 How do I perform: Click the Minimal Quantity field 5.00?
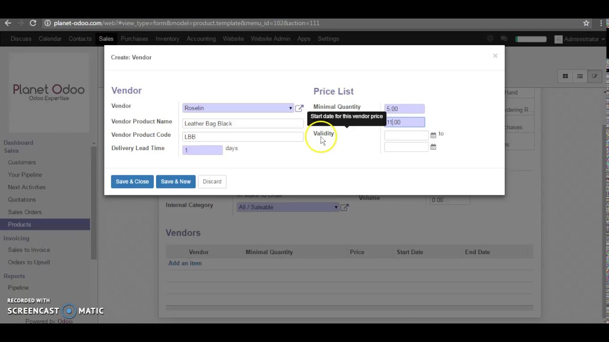[404, 109]
